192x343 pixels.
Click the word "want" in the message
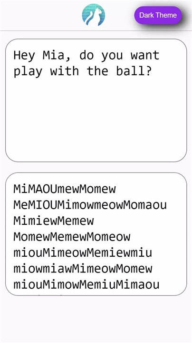145,55
